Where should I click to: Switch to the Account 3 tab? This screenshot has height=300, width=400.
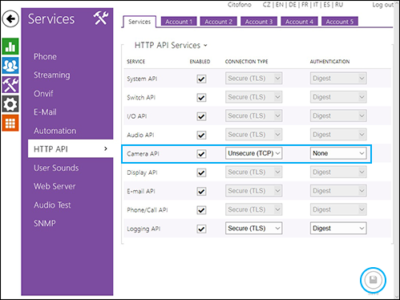(259, 22)
